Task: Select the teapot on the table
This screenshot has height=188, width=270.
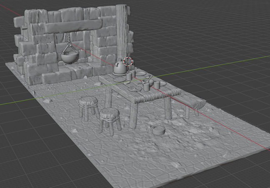Action: point(119,67)
